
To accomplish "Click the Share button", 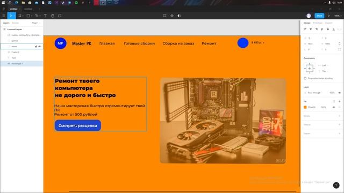I will point(319,16).
